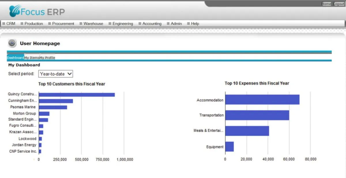
Task: Click the Krazan Assoc... label
Action: tap(23, 132)
